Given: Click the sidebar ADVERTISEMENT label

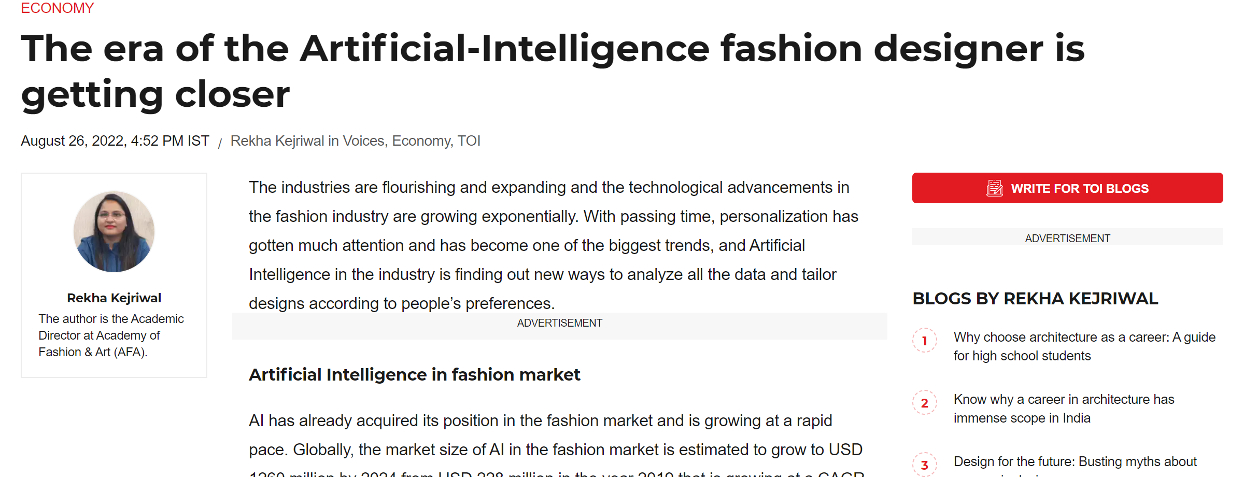Looking at the screenshot, I should coord(1067,238).
